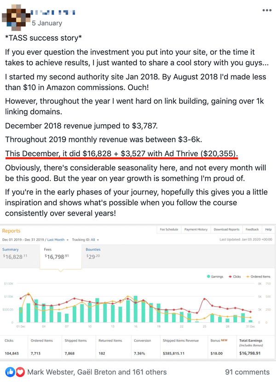This screenshot has width=276, height=382.
Task: Toggle the Ordered Items legend entry
Action: point(258,277)
